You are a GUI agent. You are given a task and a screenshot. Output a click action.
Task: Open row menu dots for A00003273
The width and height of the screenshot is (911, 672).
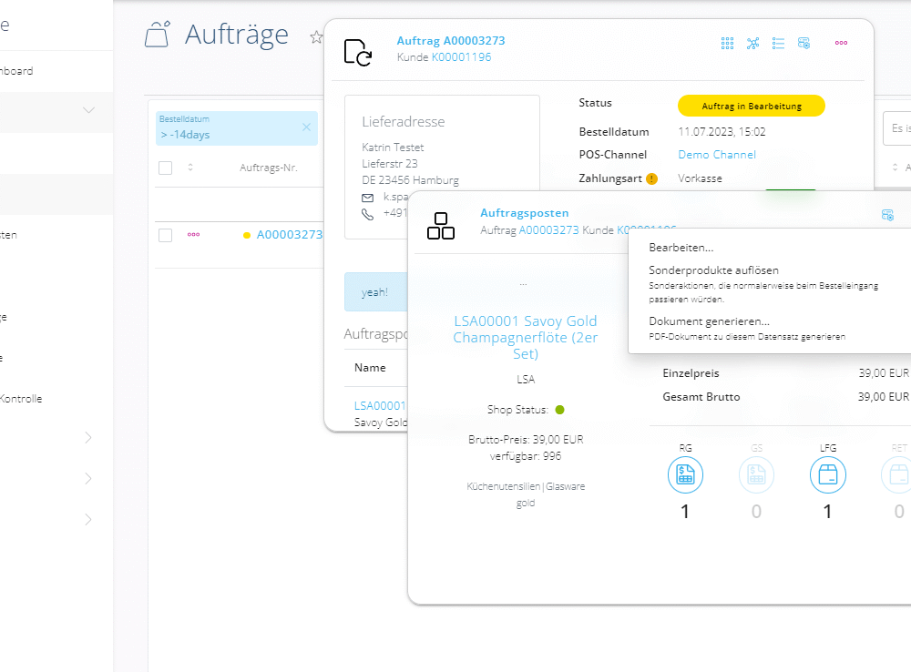point(193,235)
